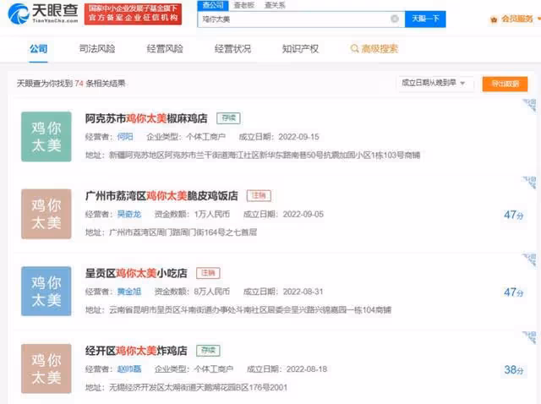
Task: Focus the search input containing 鸡你太美
Action: click(x=301, y=19)
